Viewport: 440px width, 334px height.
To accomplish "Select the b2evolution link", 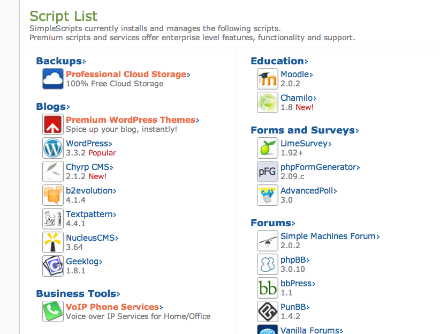I will coord(91,191).
